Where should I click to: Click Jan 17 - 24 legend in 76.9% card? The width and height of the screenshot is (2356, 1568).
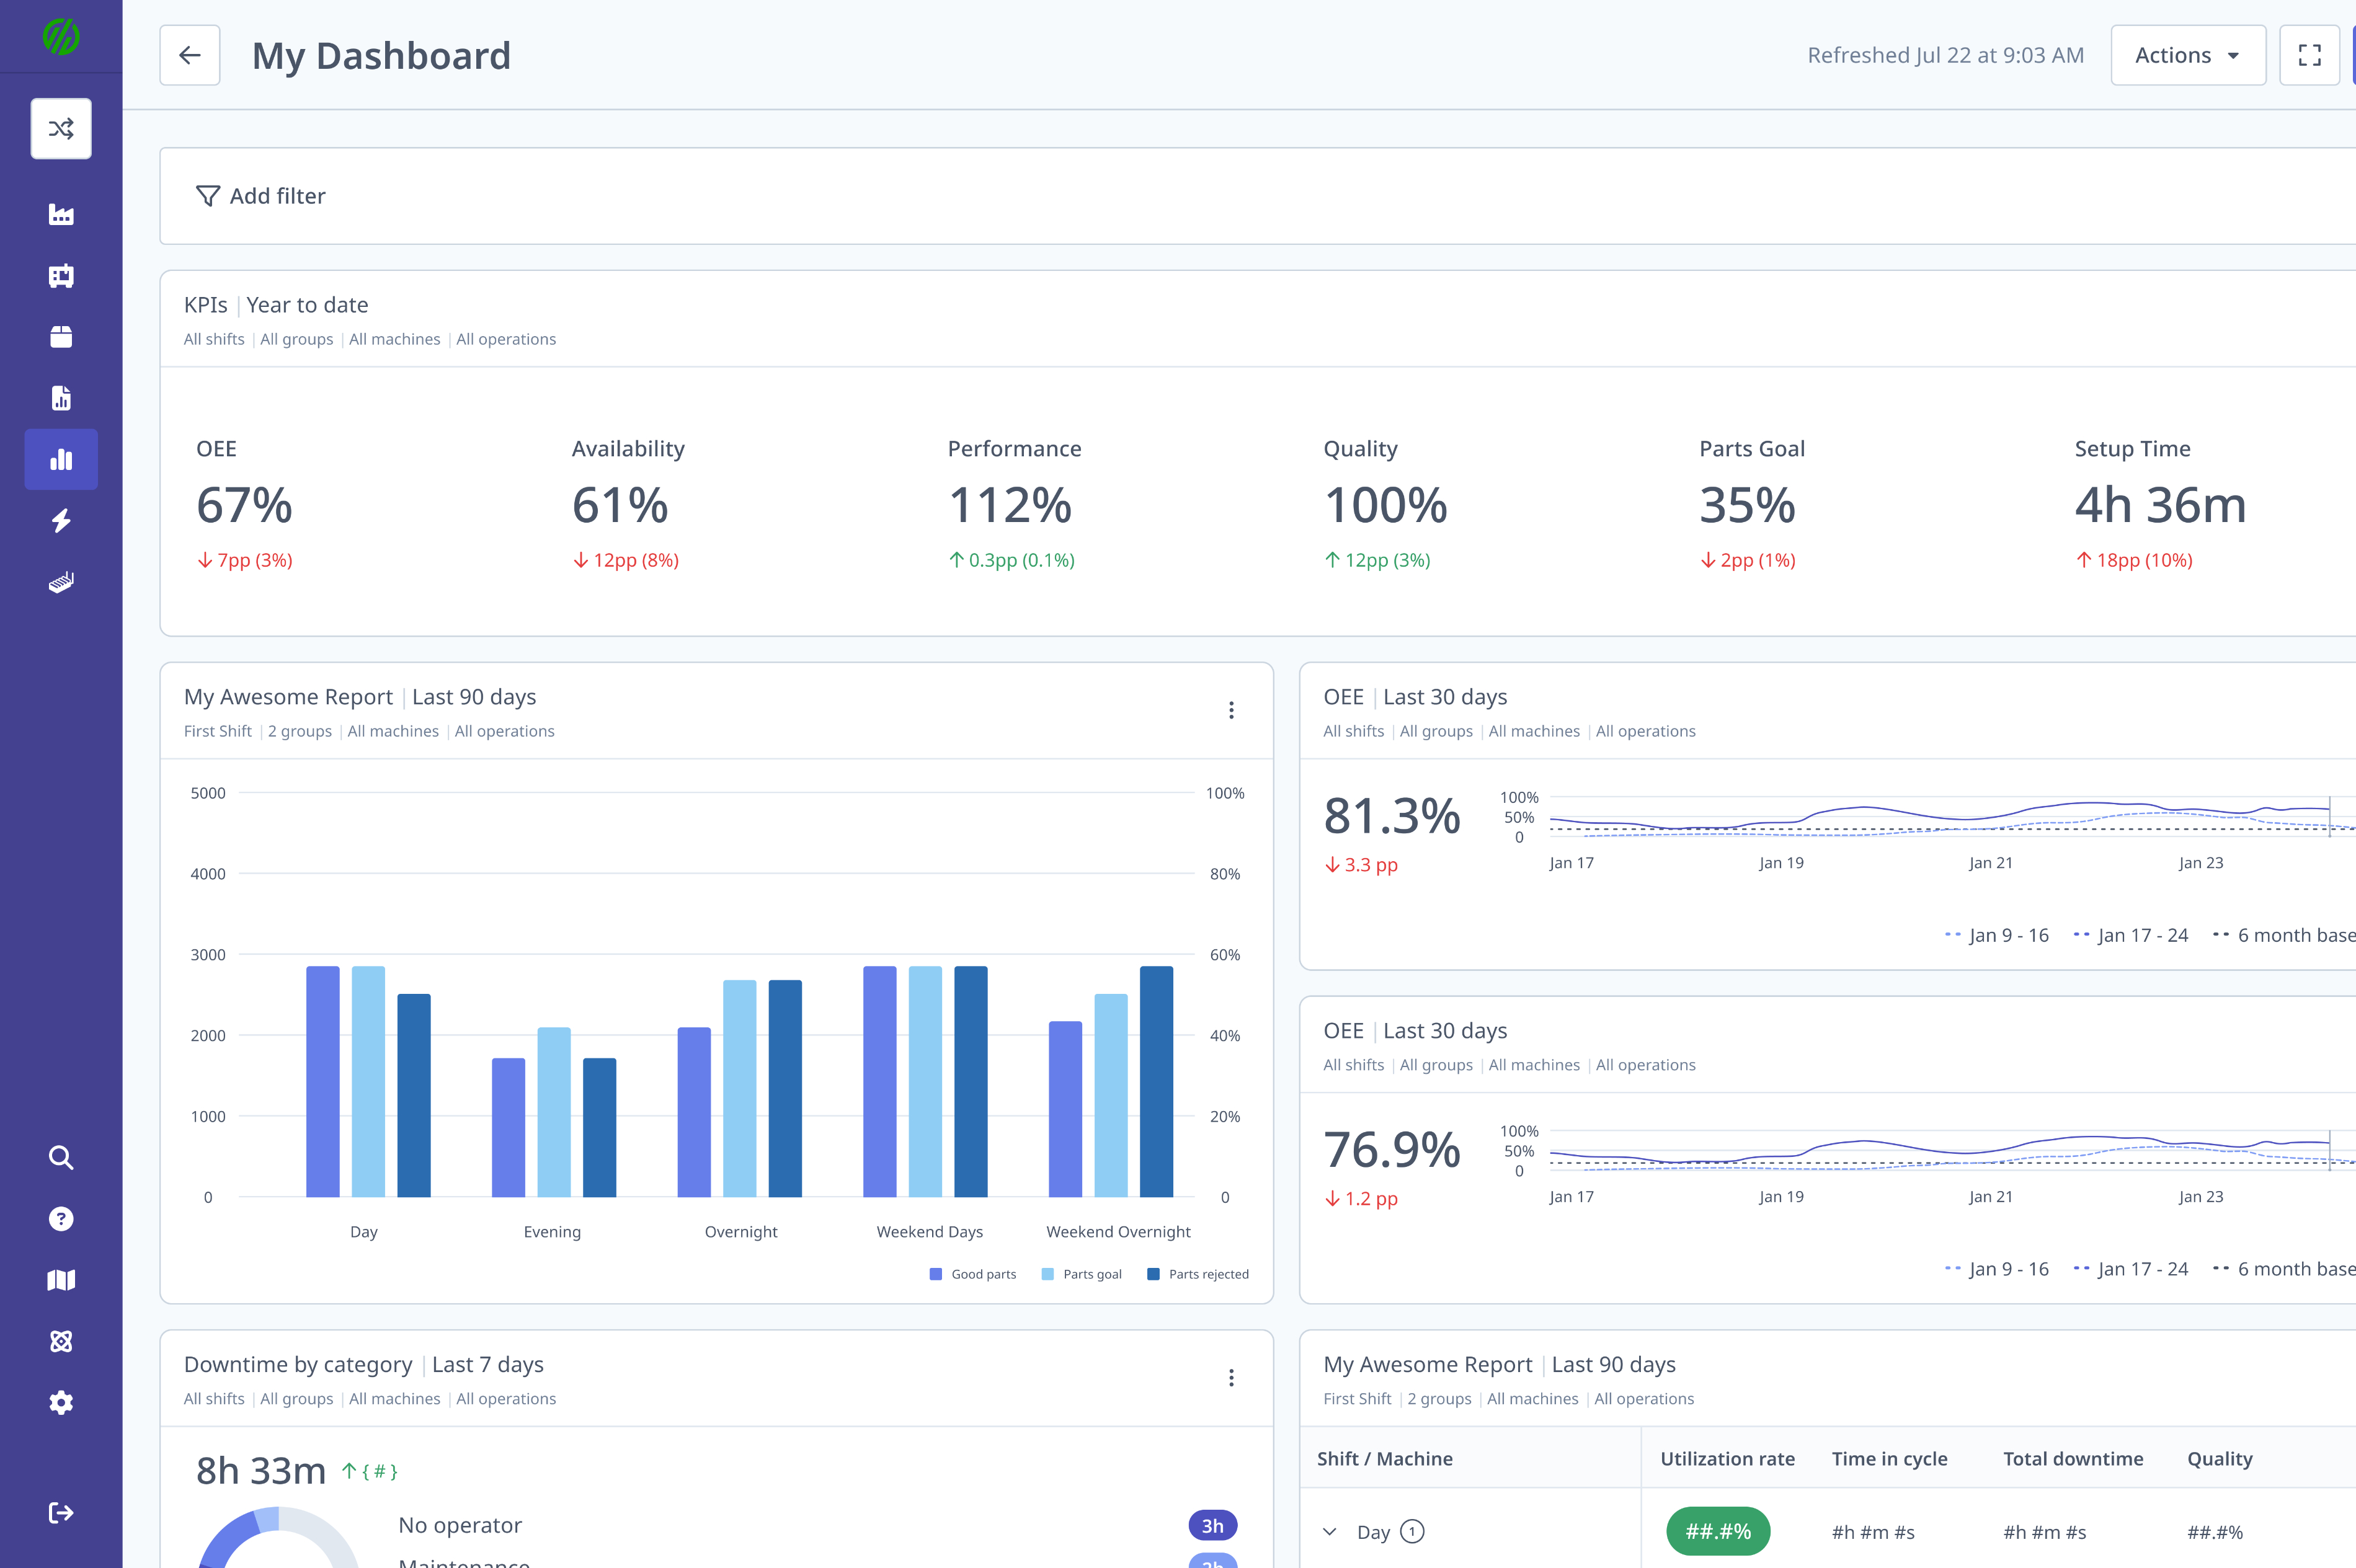coord(2131,1269)
